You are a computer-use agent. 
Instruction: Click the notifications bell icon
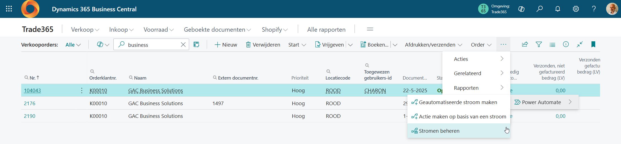557,9
